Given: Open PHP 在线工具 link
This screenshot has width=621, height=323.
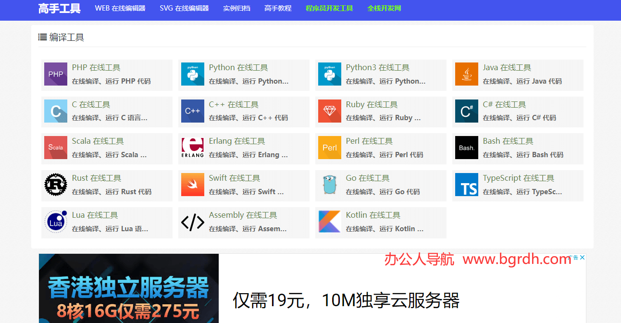Looking at the screenshot, I should (96, 68).
